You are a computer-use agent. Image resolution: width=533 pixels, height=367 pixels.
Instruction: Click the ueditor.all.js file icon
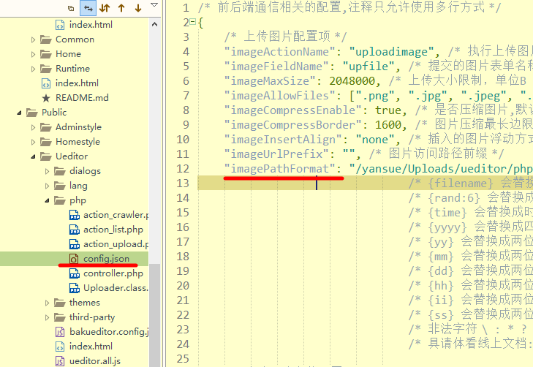[60, 361]
